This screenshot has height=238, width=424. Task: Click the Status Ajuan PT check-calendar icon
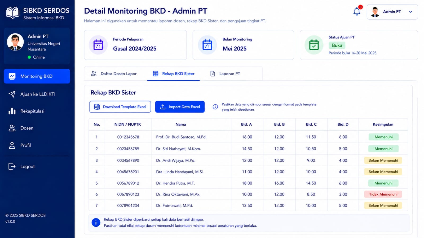pyautogui.click(x=314, y=45)
